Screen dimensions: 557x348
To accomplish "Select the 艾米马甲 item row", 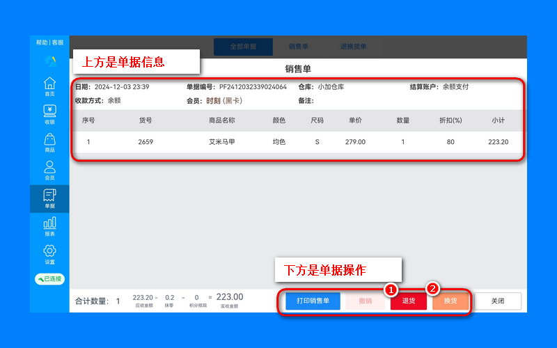I will [298, 142].
